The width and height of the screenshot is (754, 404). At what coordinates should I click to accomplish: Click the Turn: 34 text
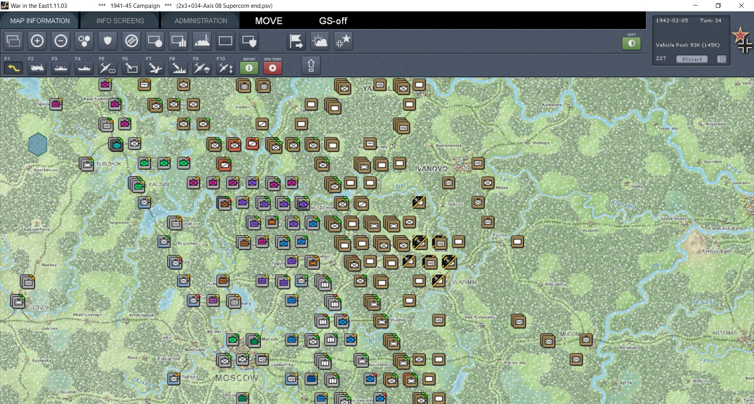pyautogui.click(x=710, y=20)
